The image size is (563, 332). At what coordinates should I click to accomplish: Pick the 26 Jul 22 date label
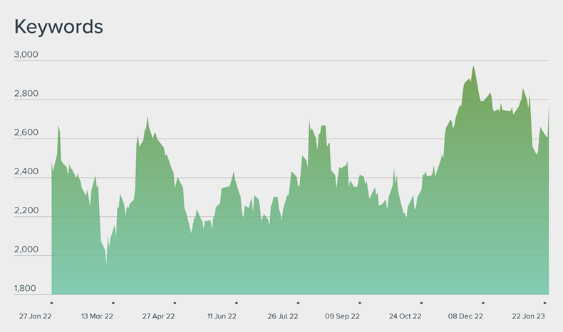click(283, 316)
